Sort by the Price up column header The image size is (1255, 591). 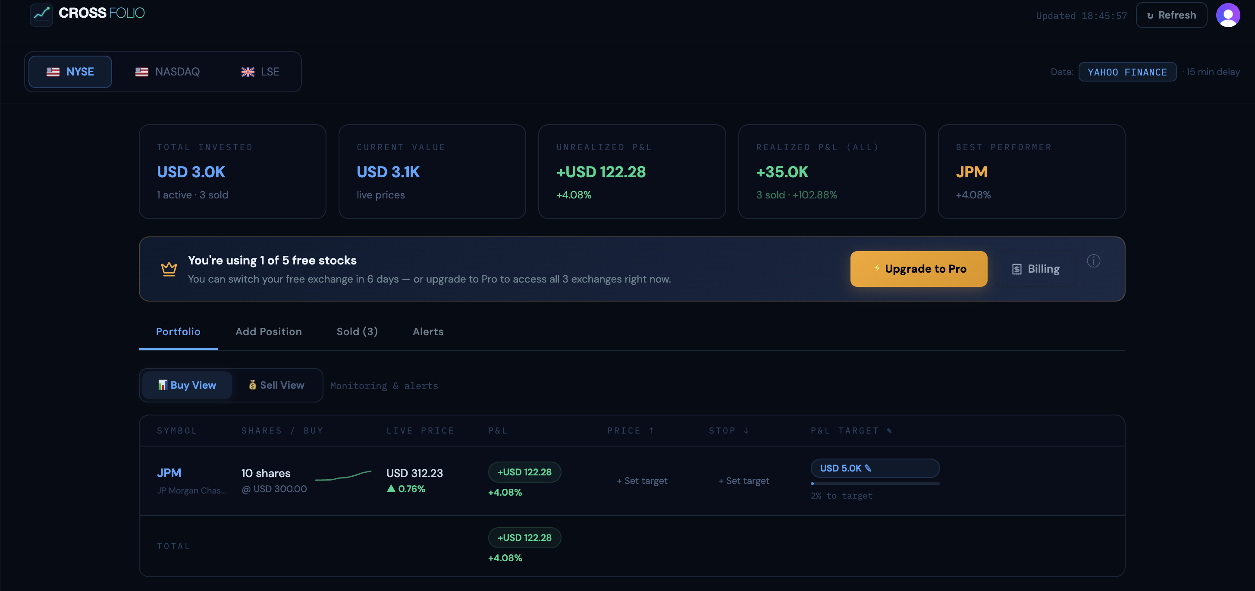coord(630,431)
